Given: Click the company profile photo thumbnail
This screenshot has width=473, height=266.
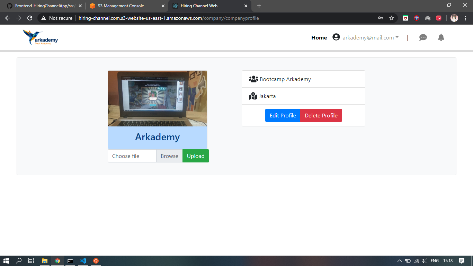Looking at the screenshot, I should point(158,98).
